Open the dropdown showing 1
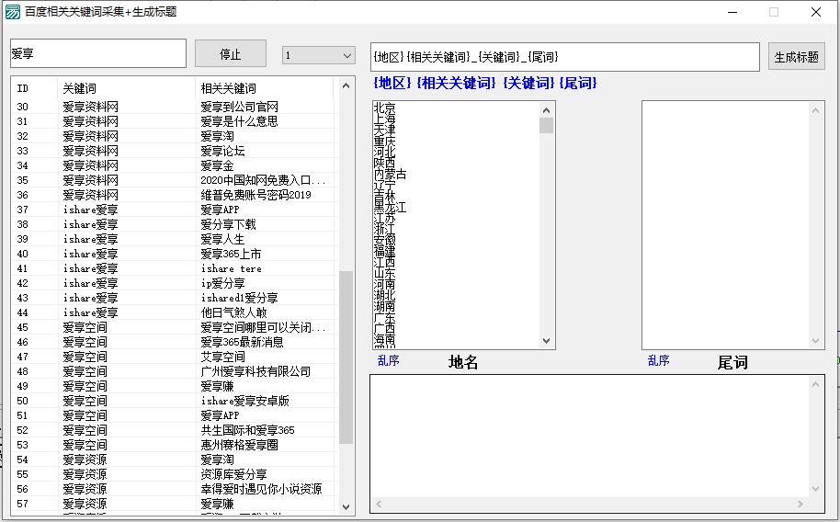This screenshot has height=522, width=840. 319,55
